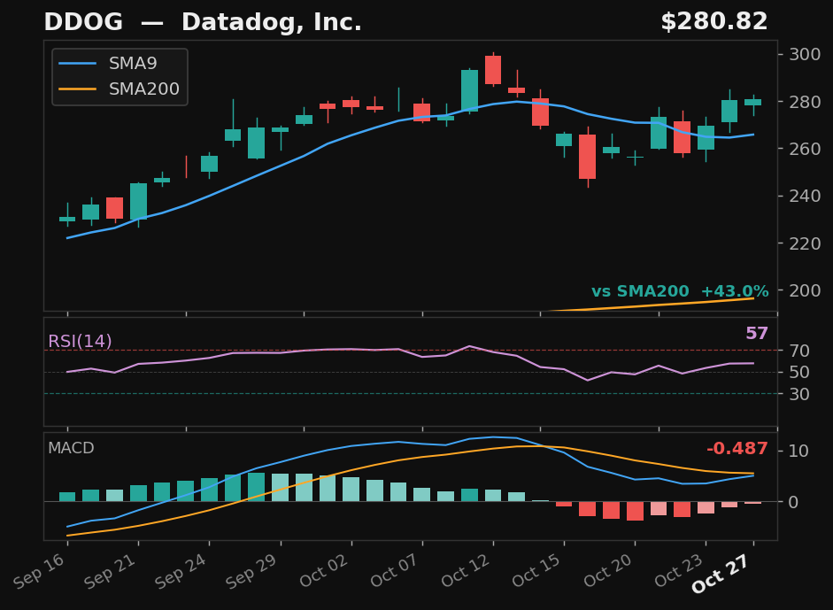This screenshot has height=610, width=833.
Task: Click the 260 price axis label
Action: (805, 149)
